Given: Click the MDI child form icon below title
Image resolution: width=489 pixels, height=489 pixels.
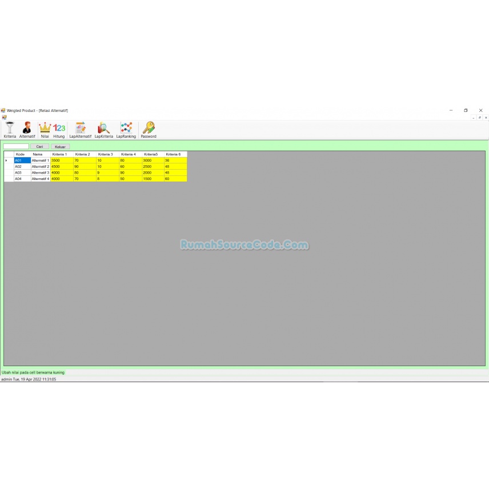Looking at the screenshot, I should (4, 117).
